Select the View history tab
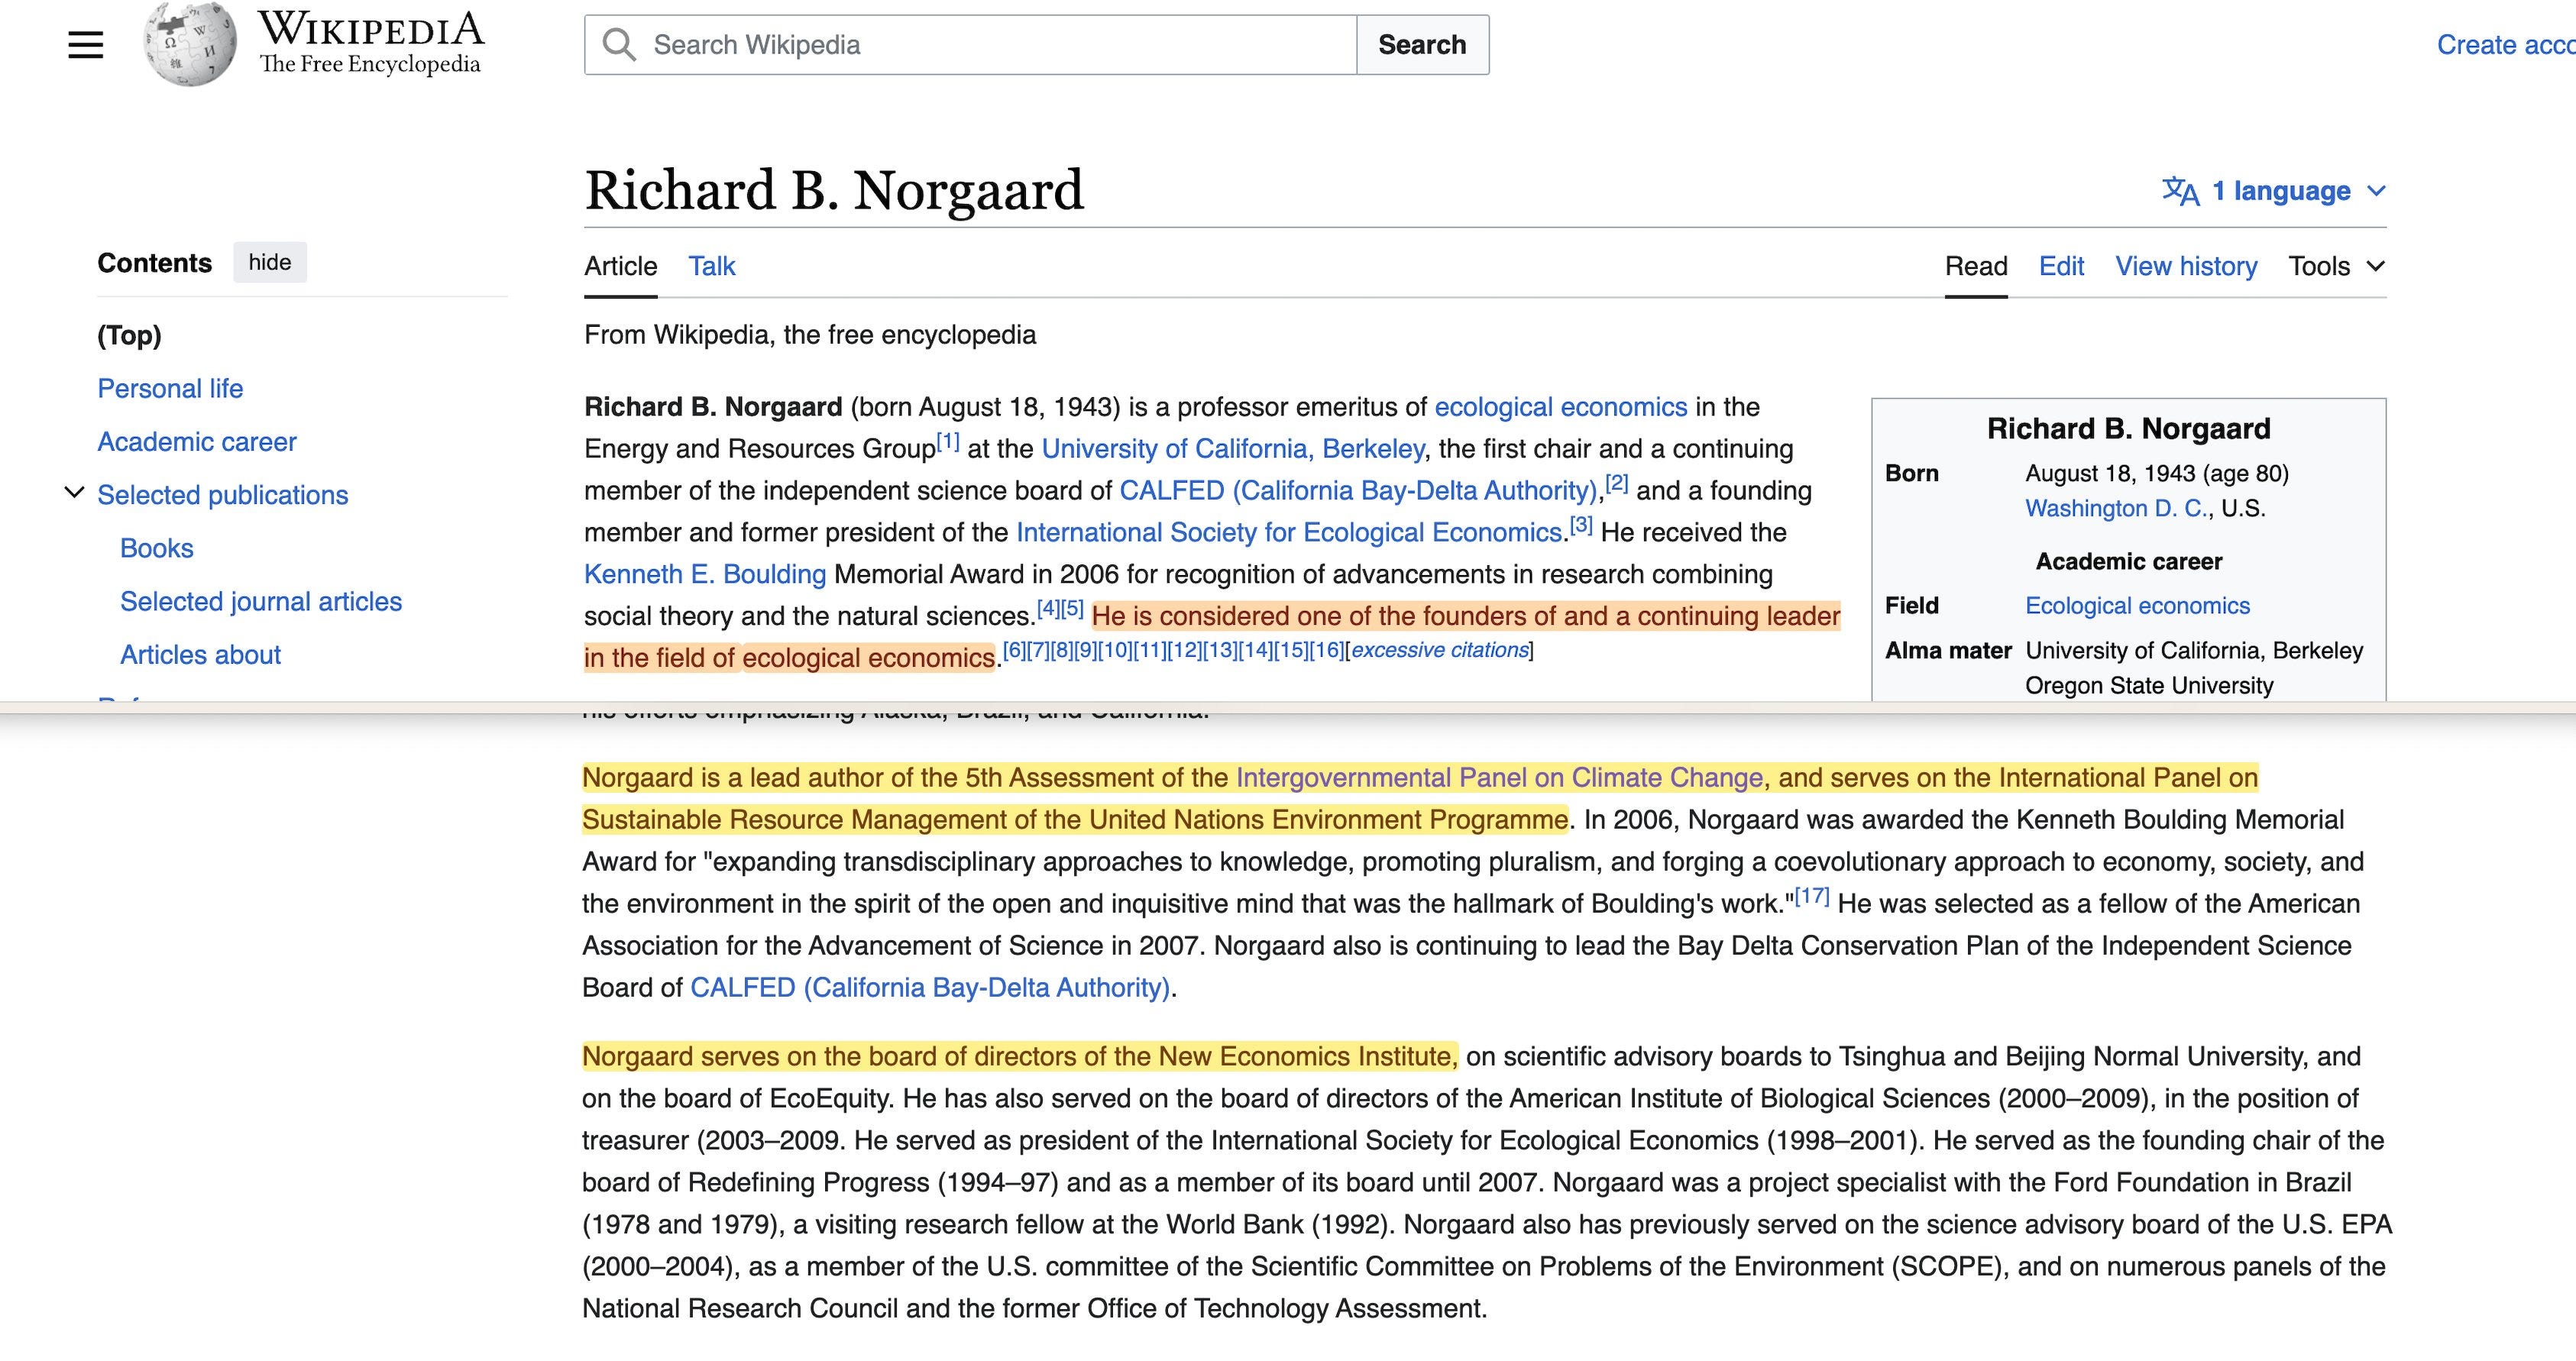 (x=2186, y=266)
